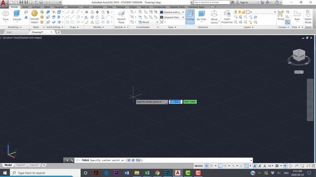Activate the Move Gizmo tool
Image resolution: width=316 pixels, height=177 pixels.
[214, 17]
